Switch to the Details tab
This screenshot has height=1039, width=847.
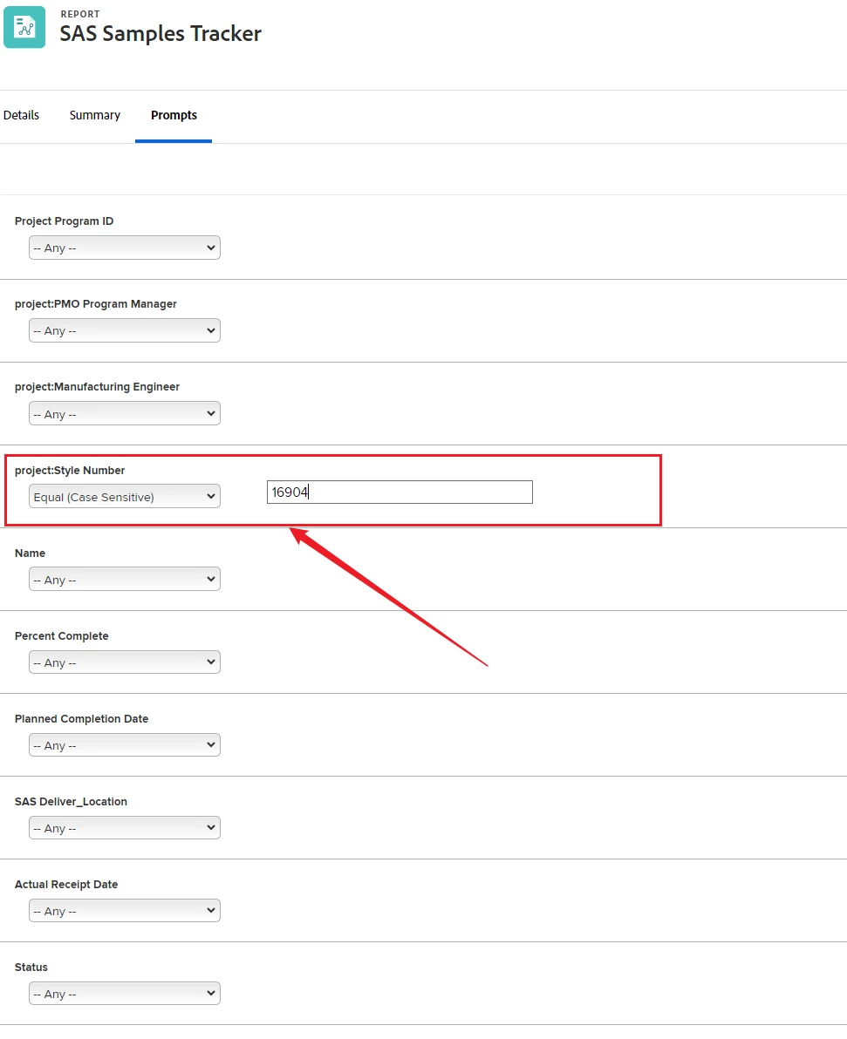21,115
